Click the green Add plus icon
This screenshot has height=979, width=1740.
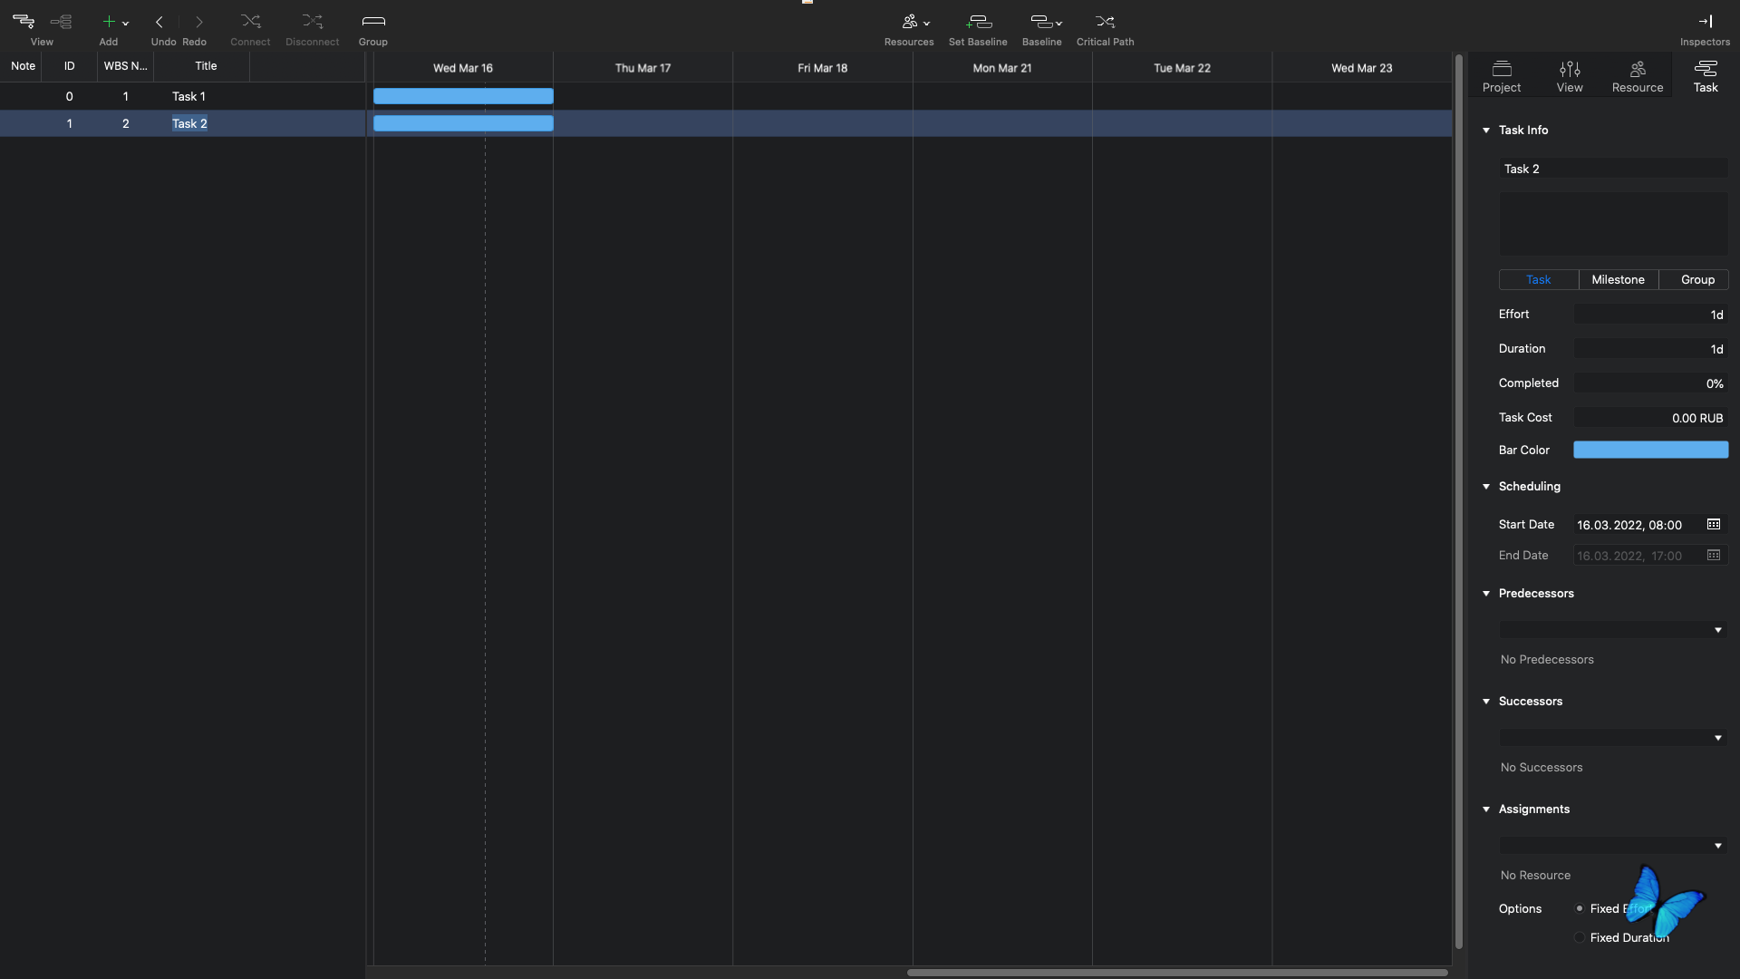point(109,22)
